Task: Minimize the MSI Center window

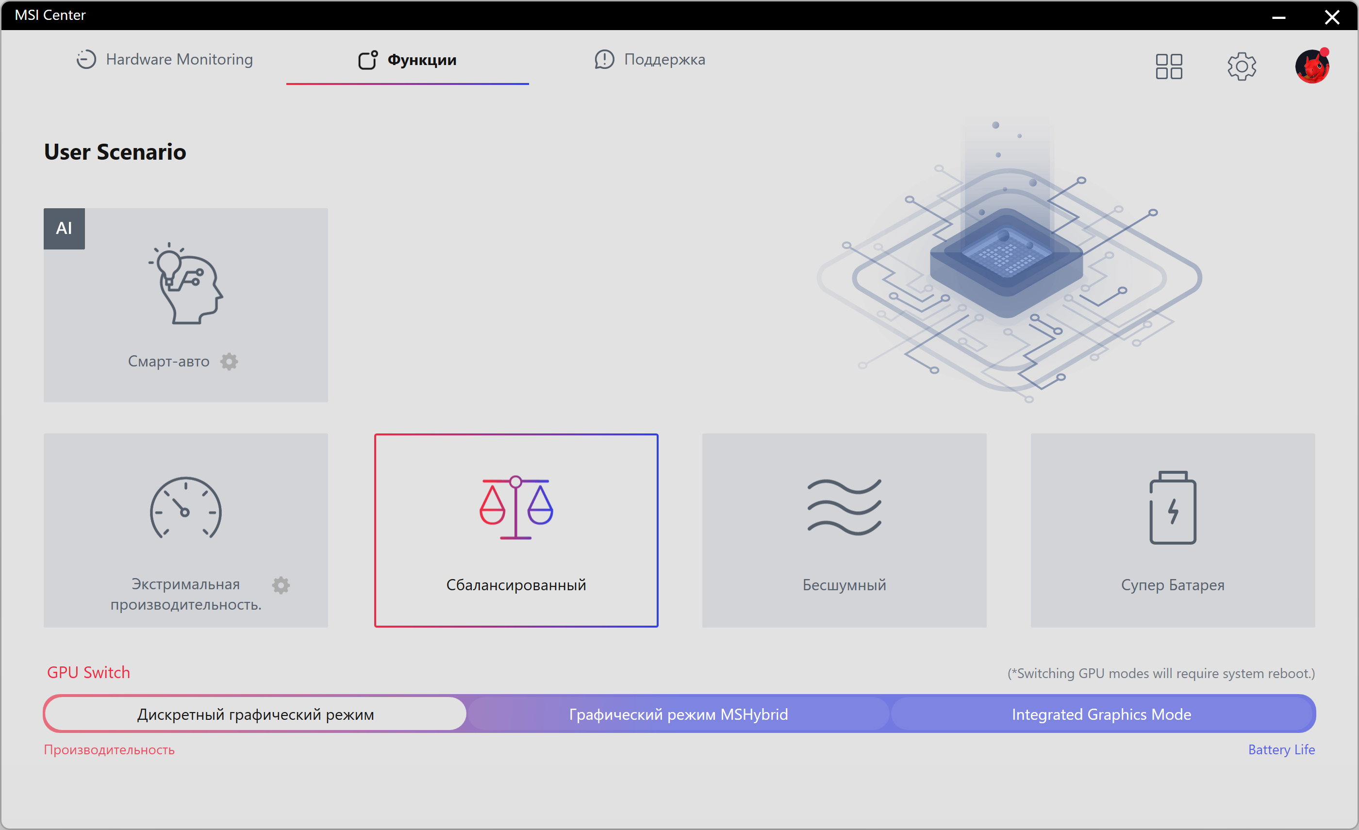Action: [1278, 17]
